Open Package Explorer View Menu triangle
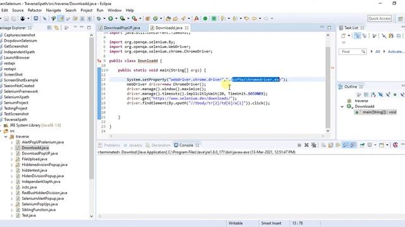The image size is (405, 227). 75,27
